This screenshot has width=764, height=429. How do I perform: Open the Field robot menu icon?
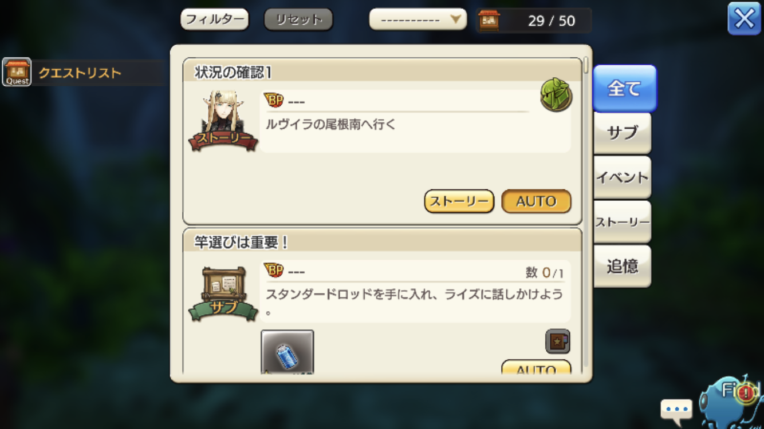coord(731,401)
